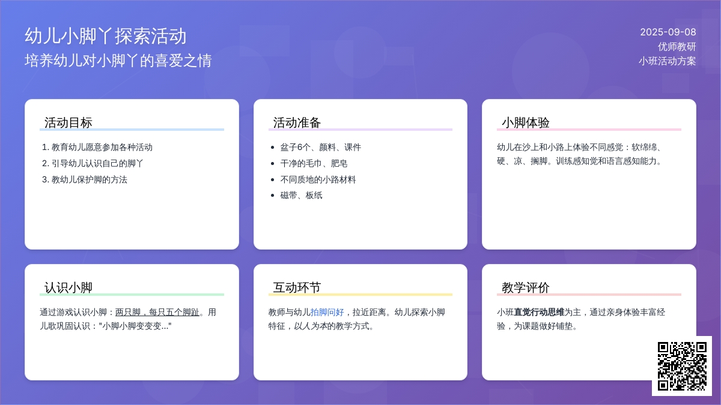Click the 教学评价 card heading
This screenshot has height=405, width=721.
point(526,287)
